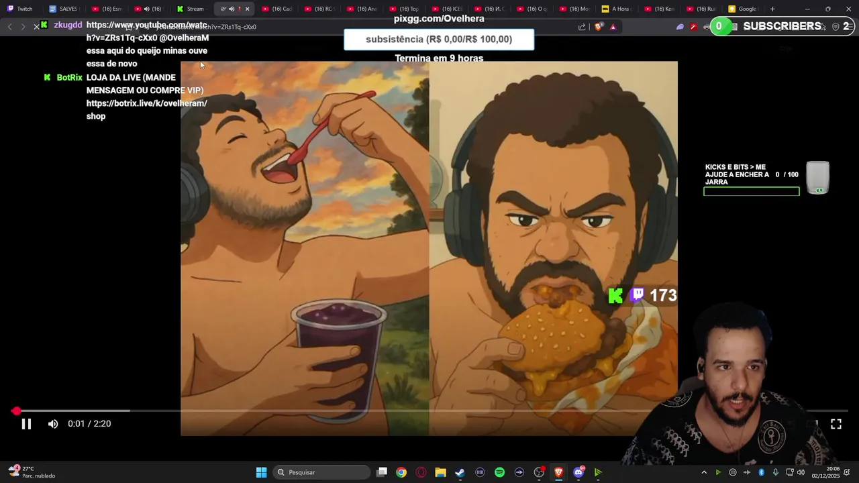Switch to the (16) Top YouTube tab
Viewport: 859px width, 483px height.
404,9
